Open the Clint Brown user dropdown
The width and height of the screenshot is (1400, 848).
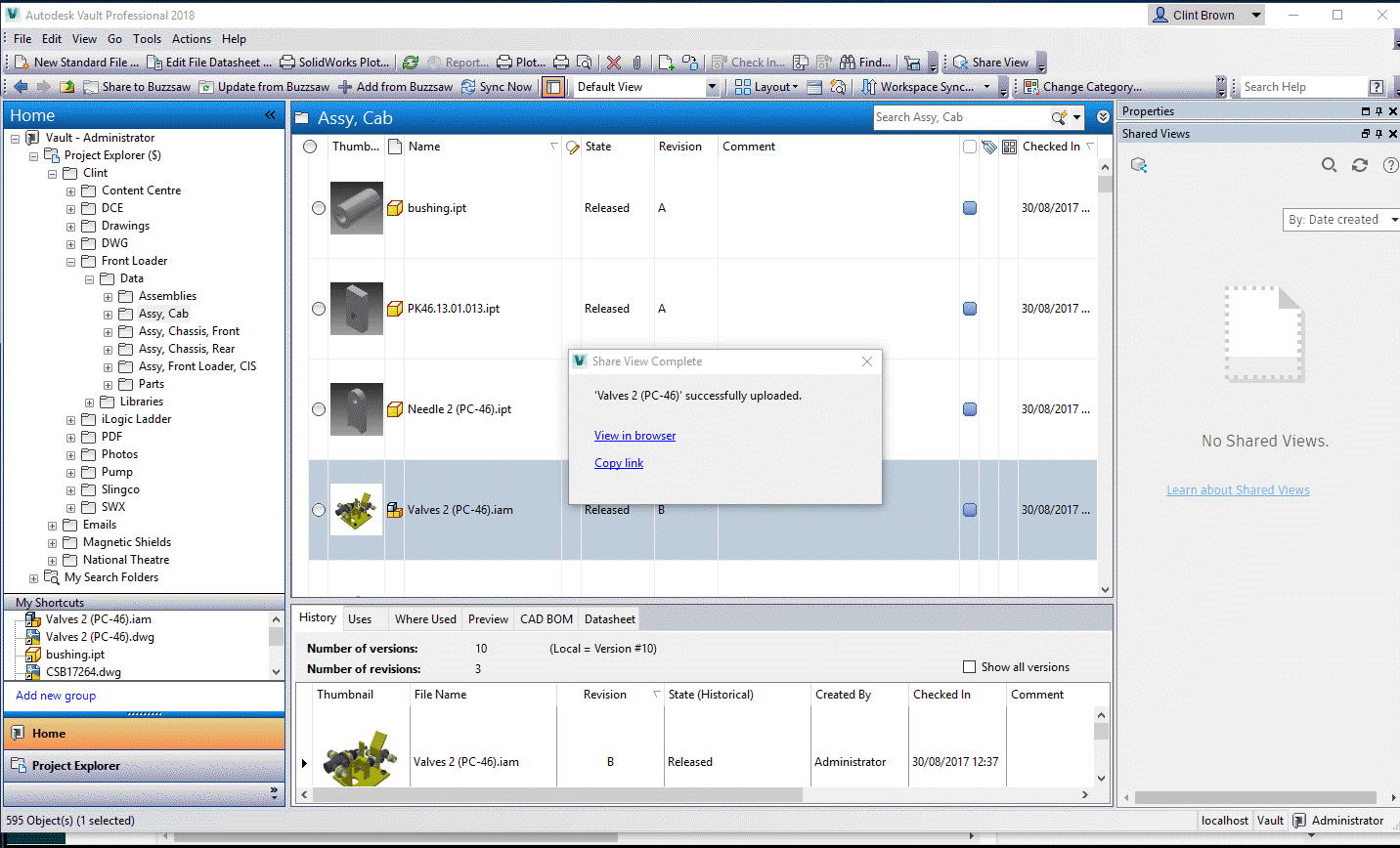(x=1206, y=15)
